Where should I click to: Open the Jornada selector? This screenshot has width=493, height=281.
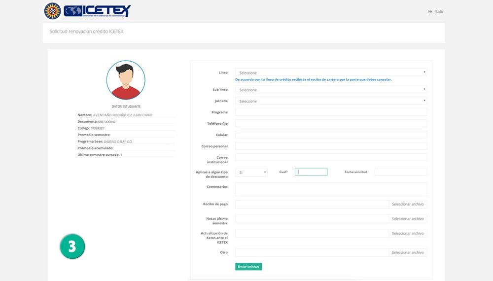coord(331,101)
